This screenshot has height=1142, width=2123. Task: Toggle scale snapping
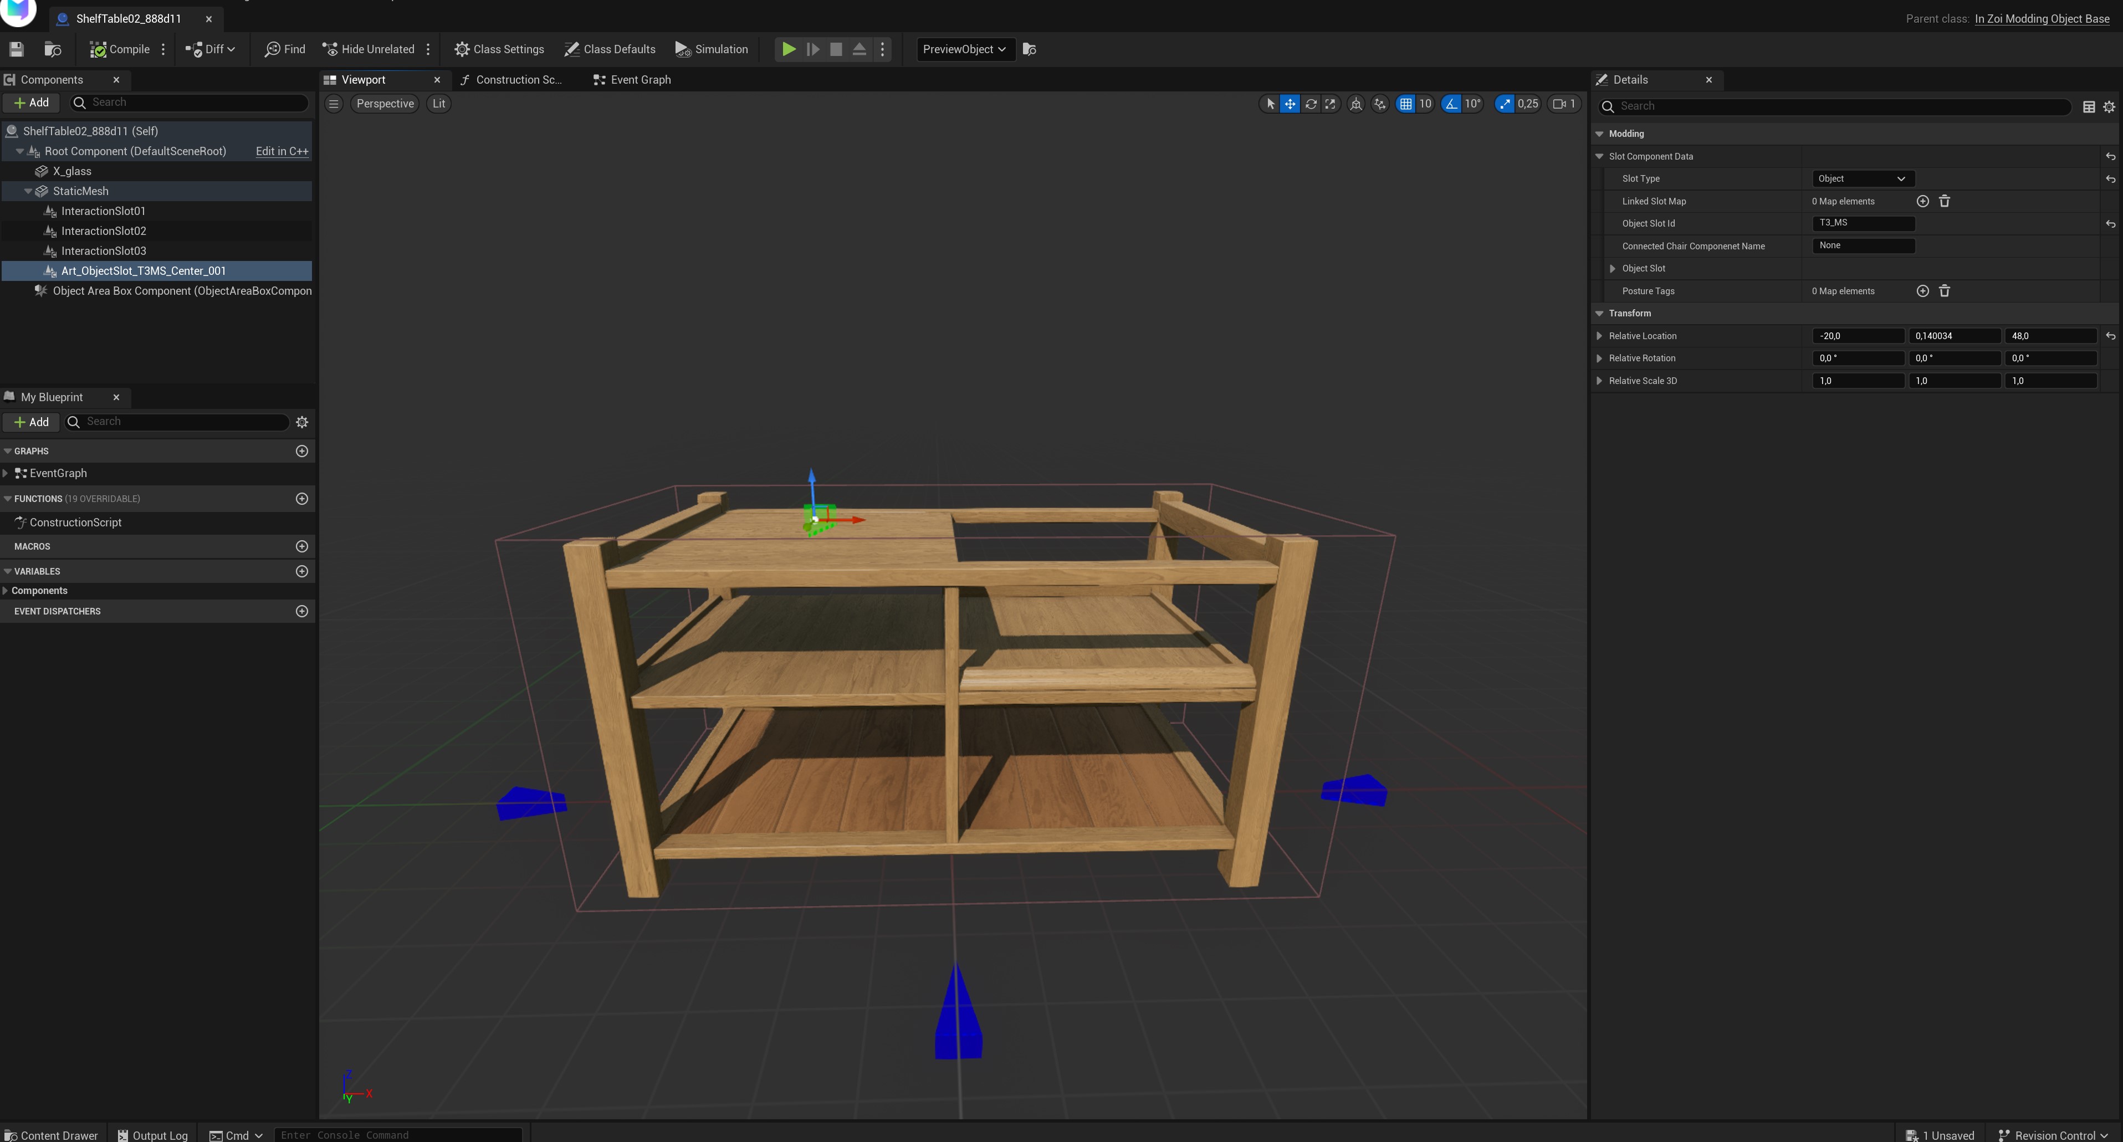(x=1505, y=104)
